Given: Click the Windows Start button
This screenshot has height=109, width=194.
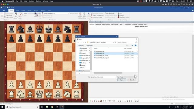Looking at the screenshot, I should [x=2, y=107].
